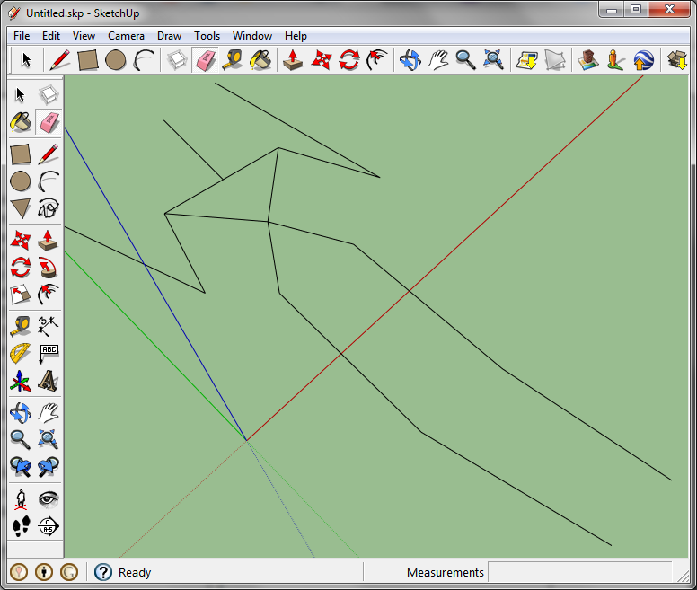
Task: Click the Preview in Google Earth icon
Action: (644, 60)
